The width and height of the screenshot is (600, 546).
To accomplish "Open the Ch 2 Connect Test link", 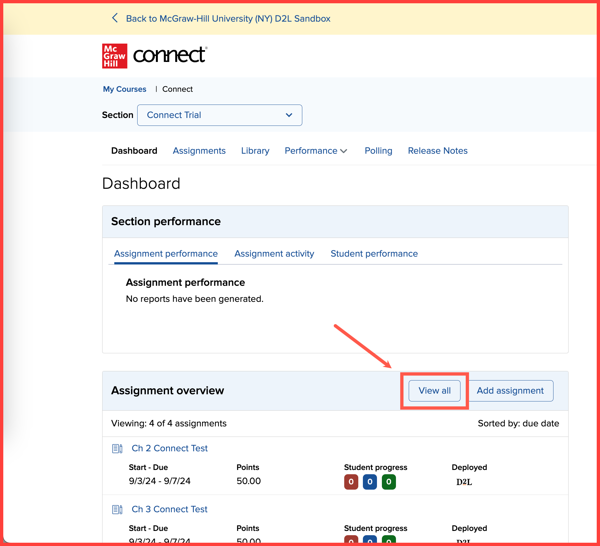I will (170, 448).
